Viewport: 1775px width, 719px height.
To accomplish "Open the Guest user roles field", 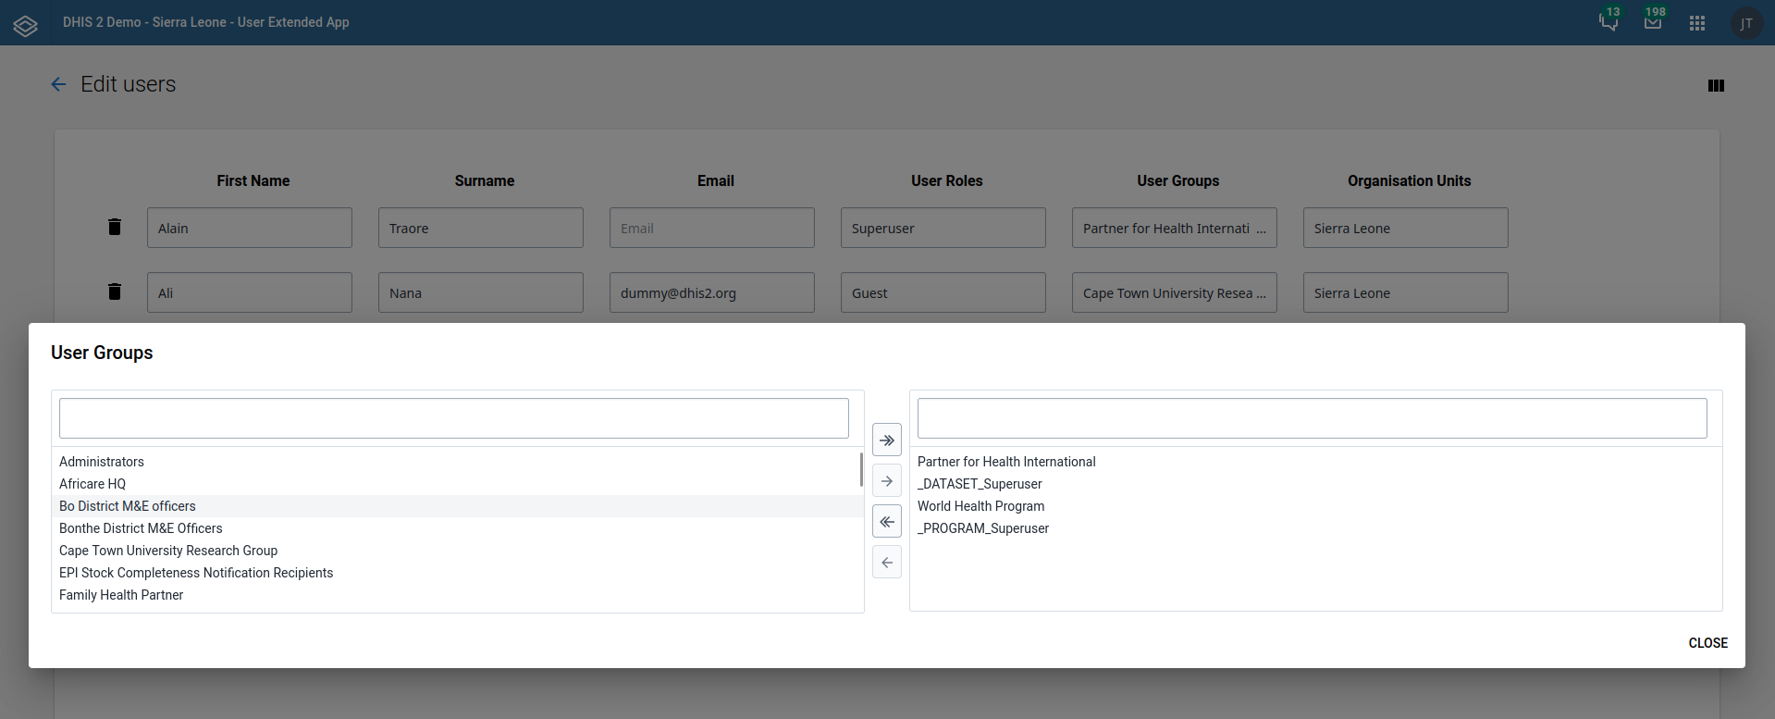I will pos(943,292).
